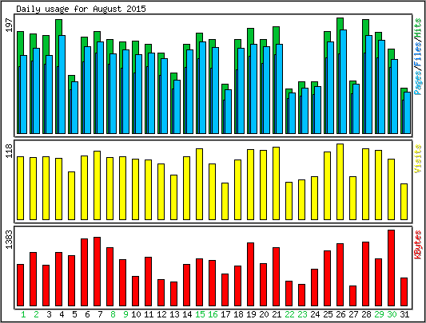Click the red KBytes bar for day 27
426x323 pixels.
point(353,296)
